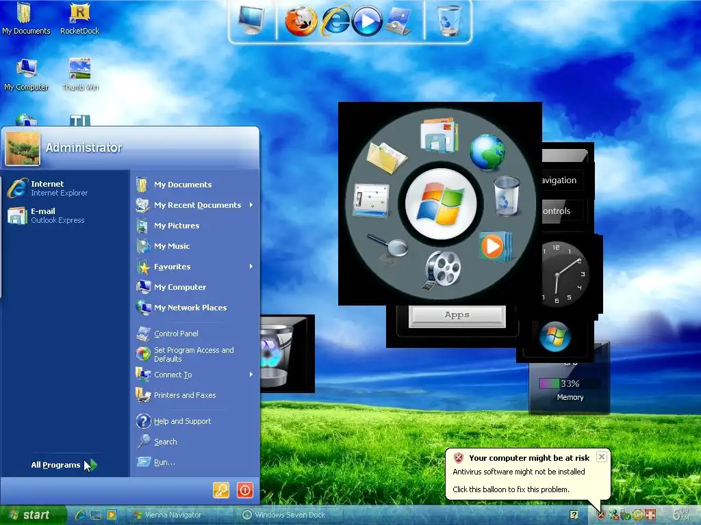The image size is (701, 525).
Task: Open the folder icon in circular navigator
Action: point(387,158)
